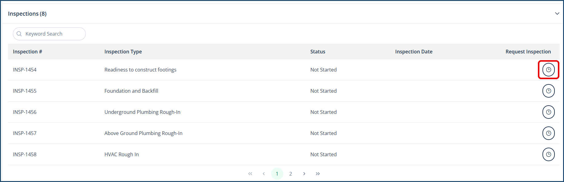564x182 pixels.
Task: Go to next page of inspections
Action: click(x=304, y=174)
